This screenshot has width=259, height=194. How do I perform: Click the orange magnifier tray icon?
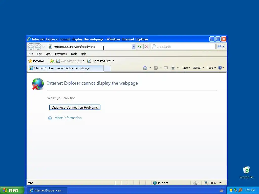pyautogui.click(x=240, y=190)
